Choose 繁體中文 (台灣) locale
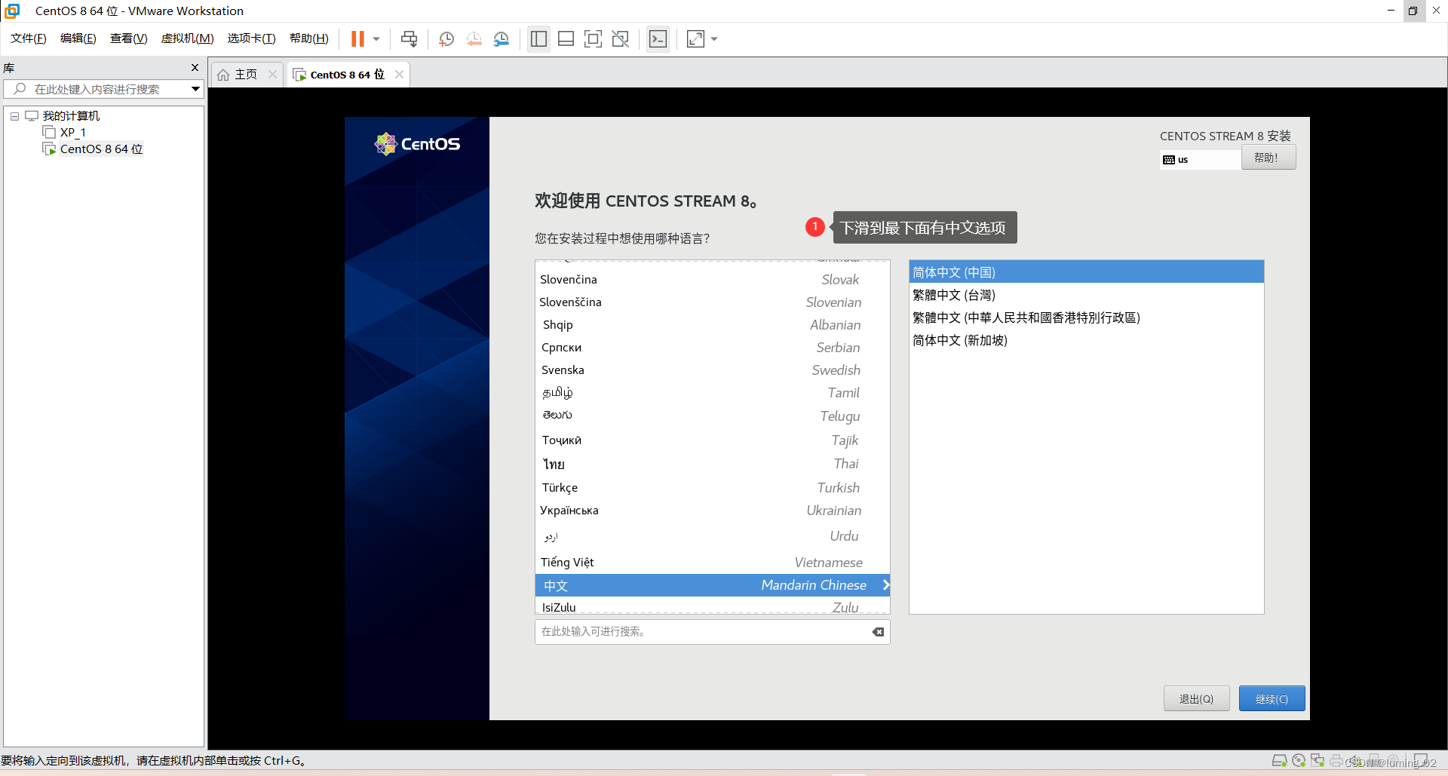The width and height of the screenshot is (1448, 776). [x=1086, y=295]
